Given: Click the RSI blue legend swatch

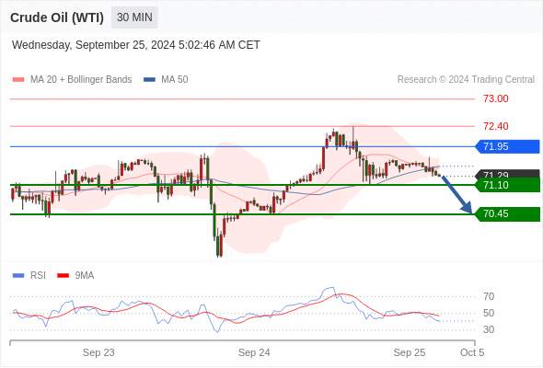Looking at the screenshot, I should (x=18, y=276).
